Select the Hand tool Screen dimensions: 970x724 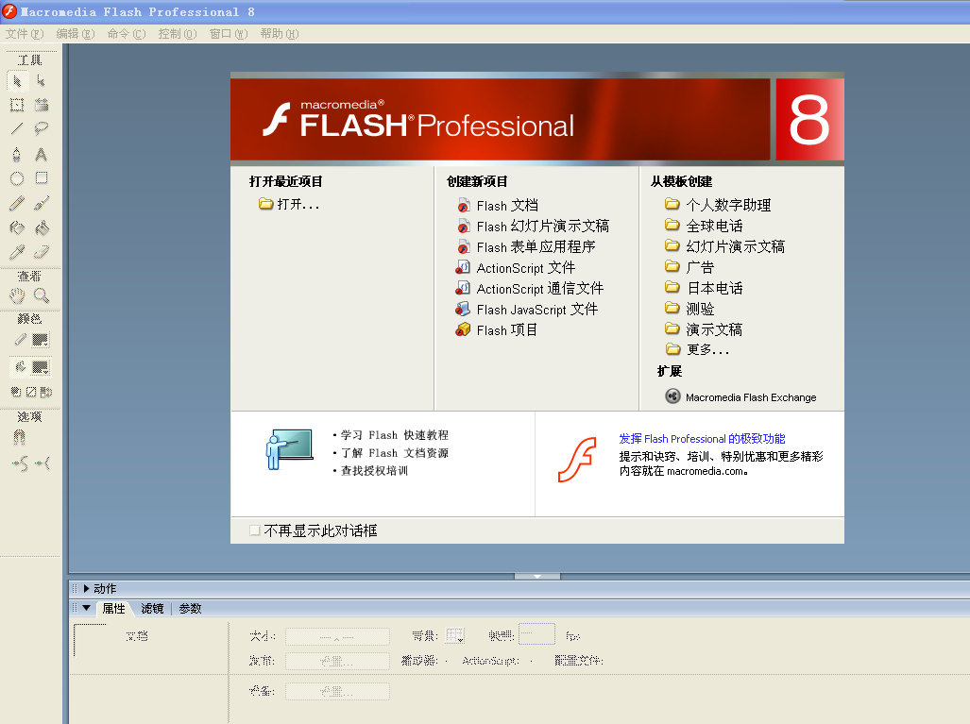coord(17,295)
